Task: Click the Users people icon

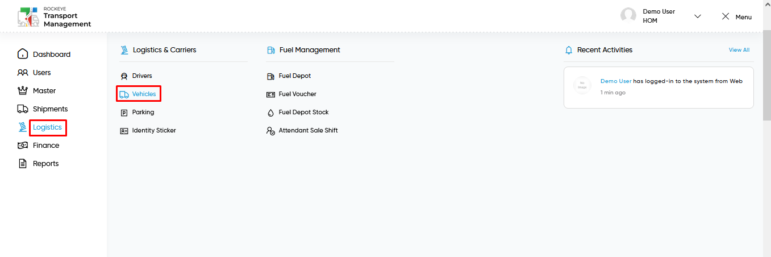Action: coord(23,72)
